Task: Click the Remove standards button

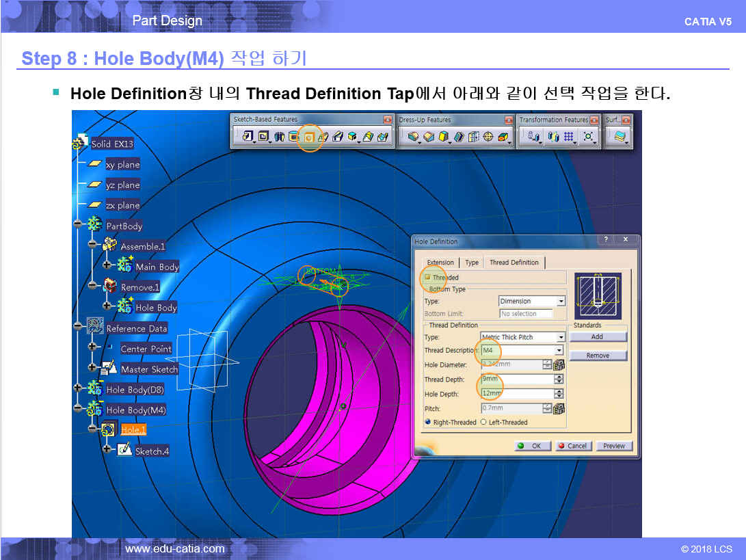Action: pyautogui.click(x=598, y=356)
